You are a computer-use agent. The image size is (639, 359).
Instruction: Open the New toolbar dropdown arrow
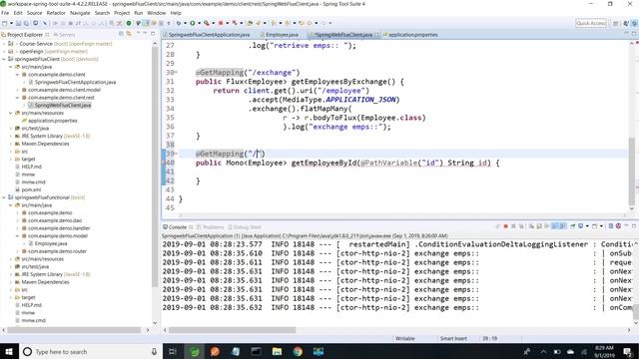coord(11,23)
